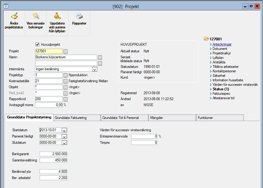Open Projektkalkyl in the project tree
The image size is (263, 188).
[x=221, y=53]
